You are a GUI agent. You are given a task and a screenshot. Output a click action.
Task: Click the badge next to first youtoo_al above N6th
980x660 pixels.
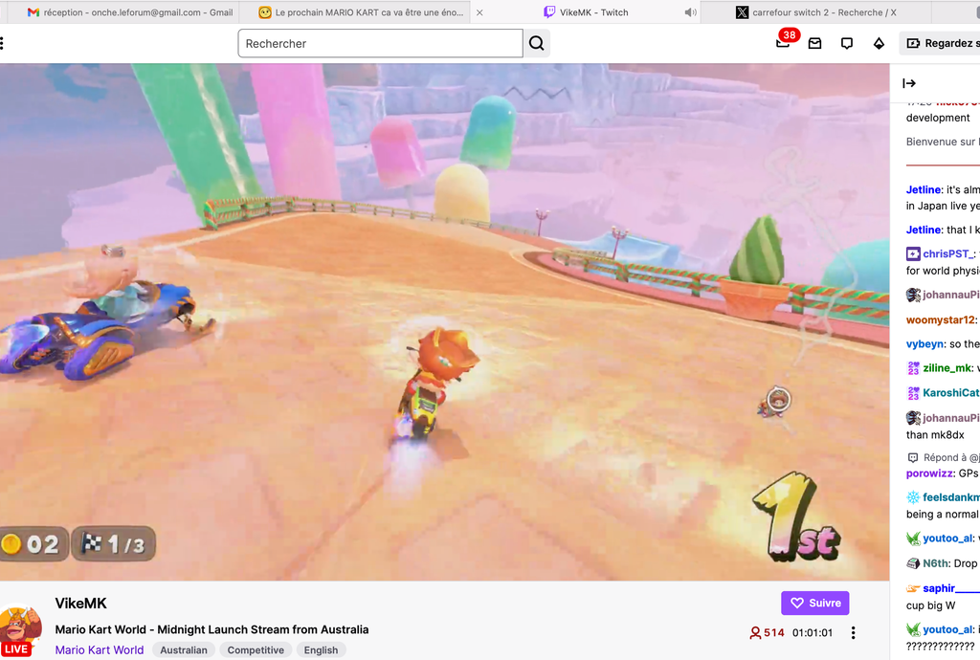coord(913,539)
